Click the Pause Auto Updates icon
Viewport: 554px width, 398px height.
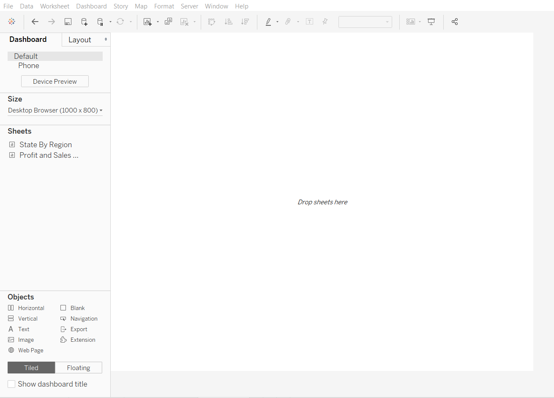(x=100, y=22)
